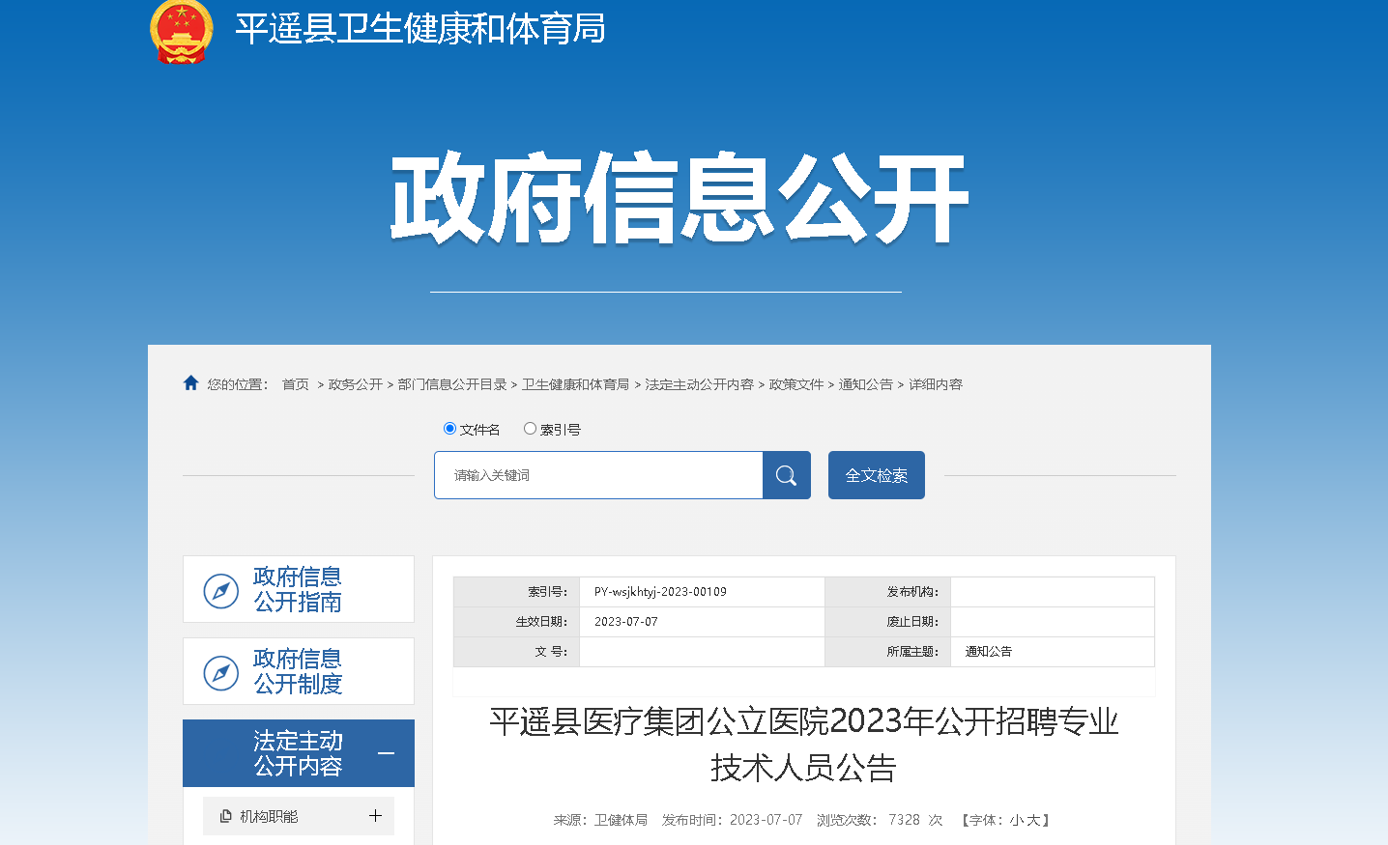Click 政府信息公开 banner heading

point(680,199)
